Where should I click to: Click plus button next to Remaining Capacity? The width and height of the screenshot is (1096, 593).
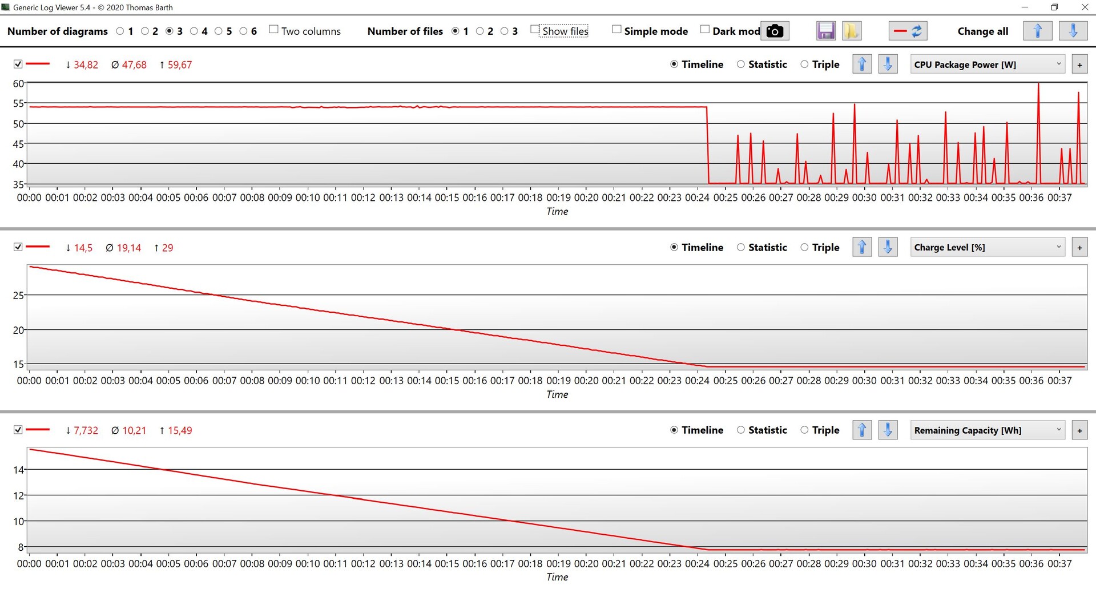tap(1079, 430)
